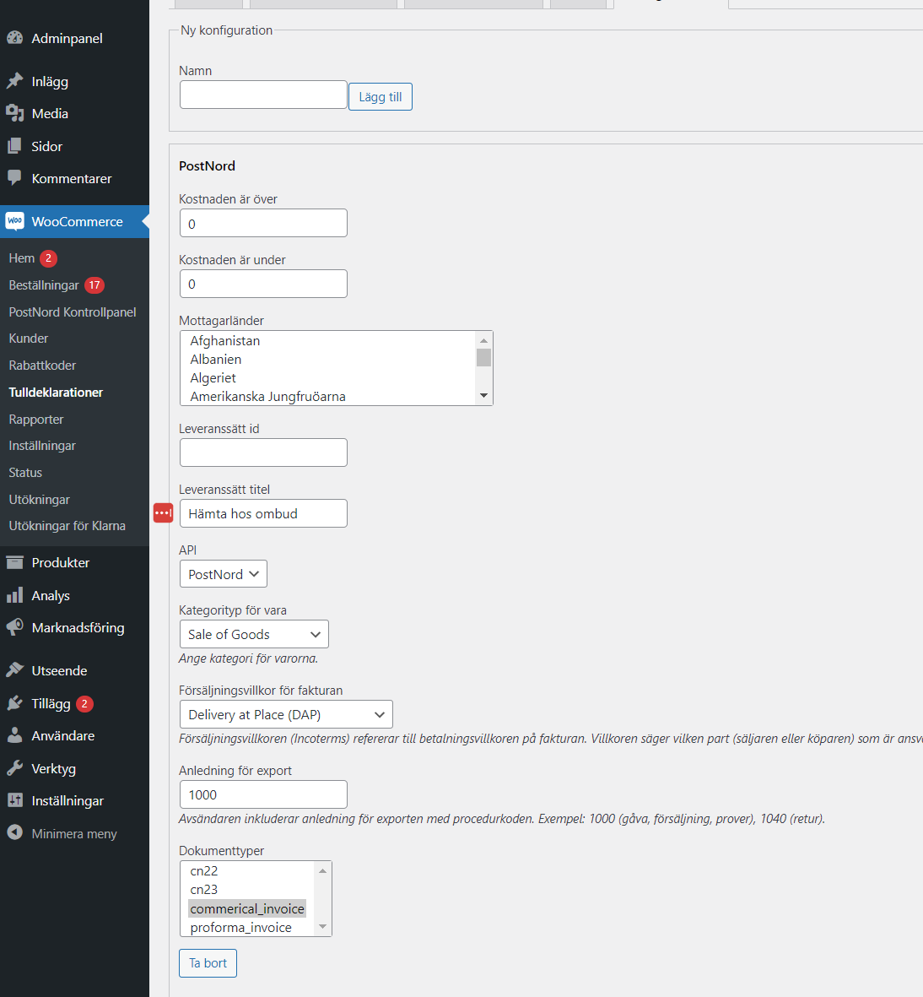The image size is (923, 997).
Task: Click the Produkter archive box icon
Action: pos(14,563)
